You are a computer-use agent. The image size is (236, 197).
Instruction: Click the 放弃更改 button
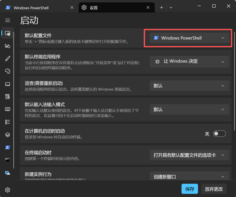[x=214, y=189]
